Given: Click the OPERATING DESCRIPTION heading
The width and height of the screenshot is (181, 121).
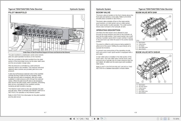Looking at the screenshot, I should tap(108, 30).
